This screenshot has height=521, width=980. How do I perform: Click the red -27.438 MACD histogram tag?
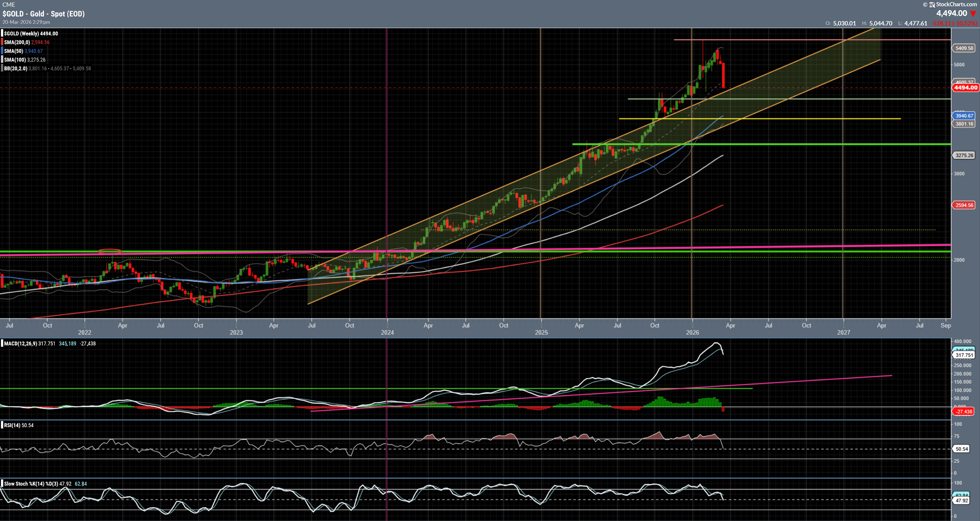pos(964,411)
